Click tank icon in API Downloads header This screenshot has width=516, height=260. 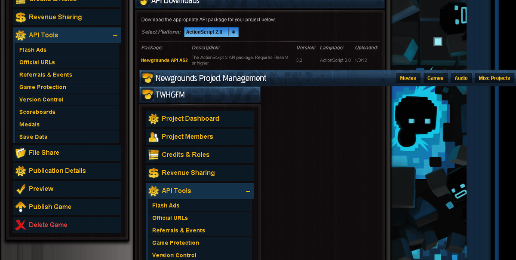144,2
